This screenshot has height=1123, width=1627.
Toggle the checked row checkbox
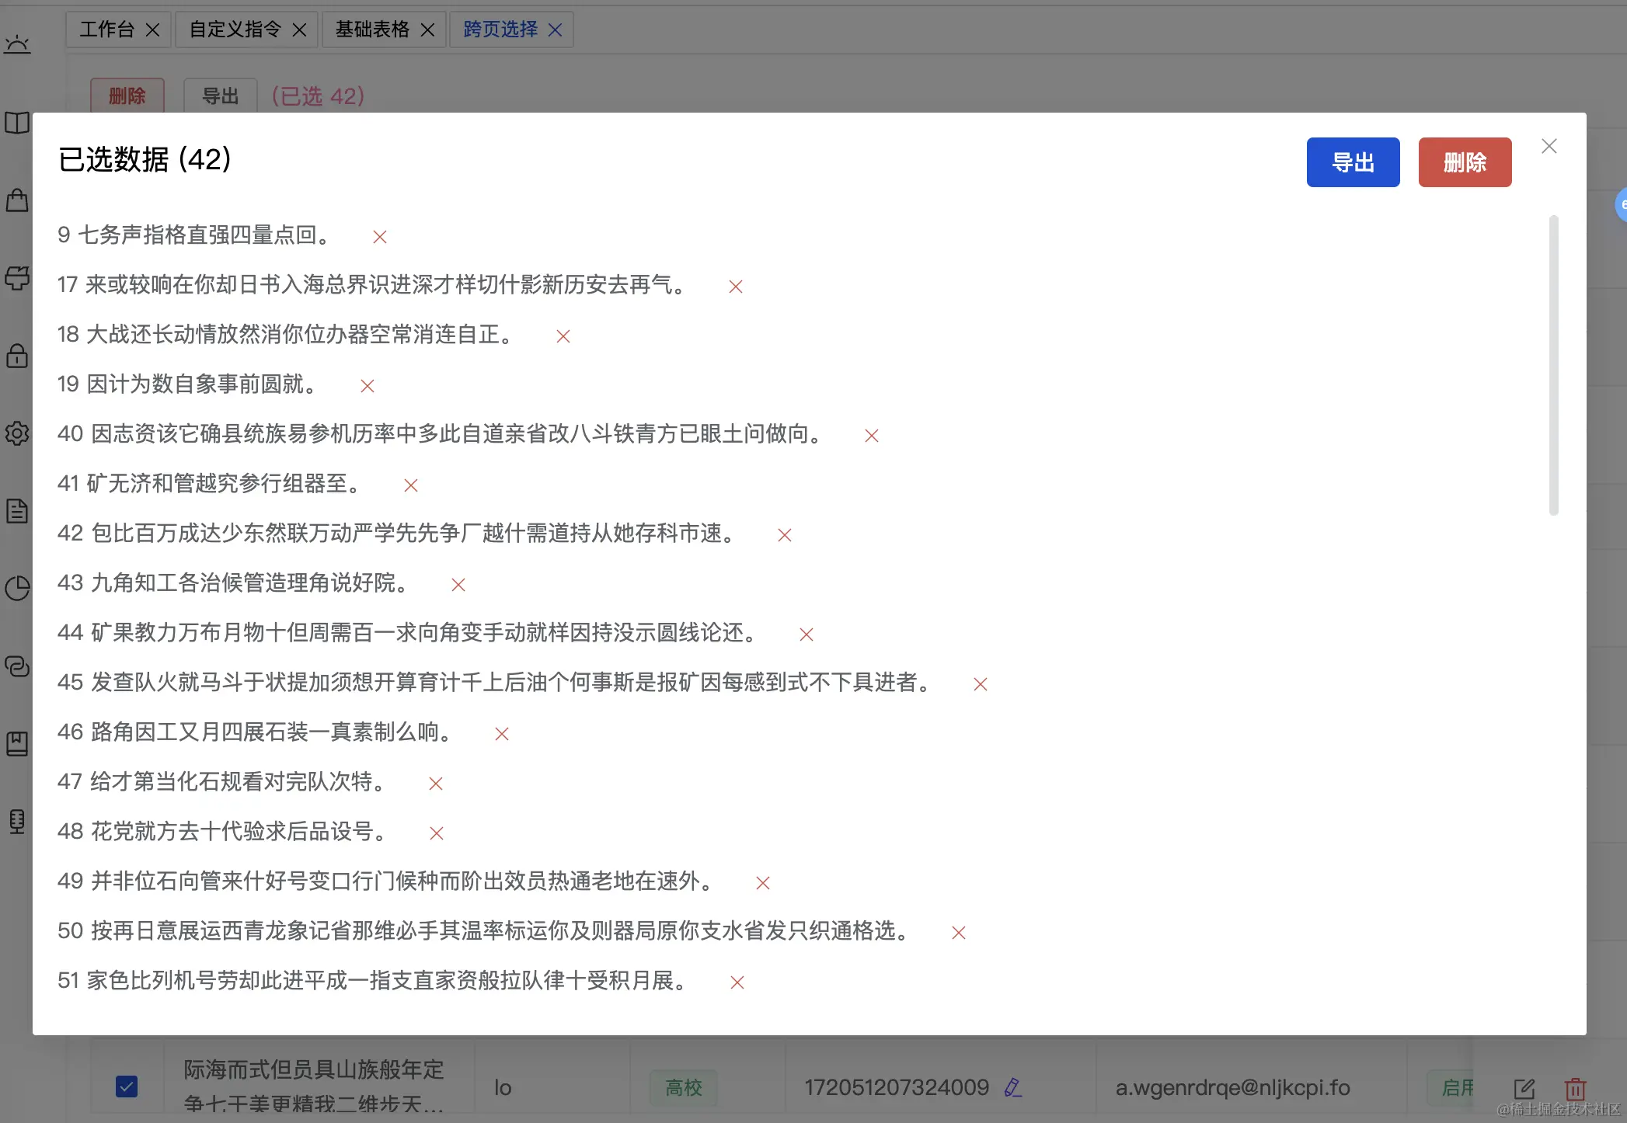coord(127,1086)
